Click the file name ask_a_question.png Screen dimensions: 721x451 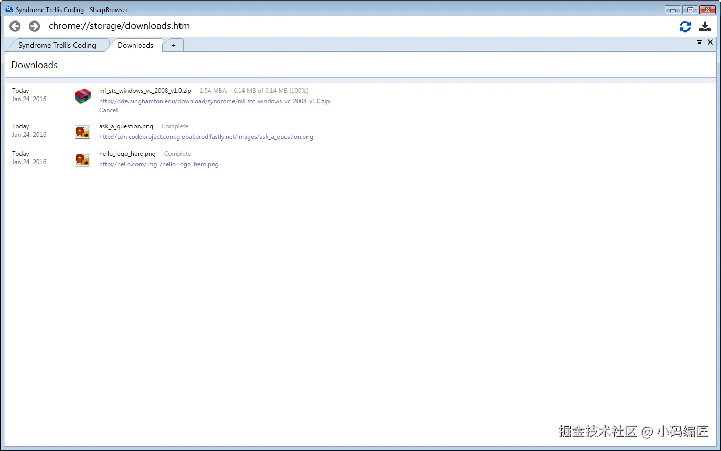(x=126, y=126)
